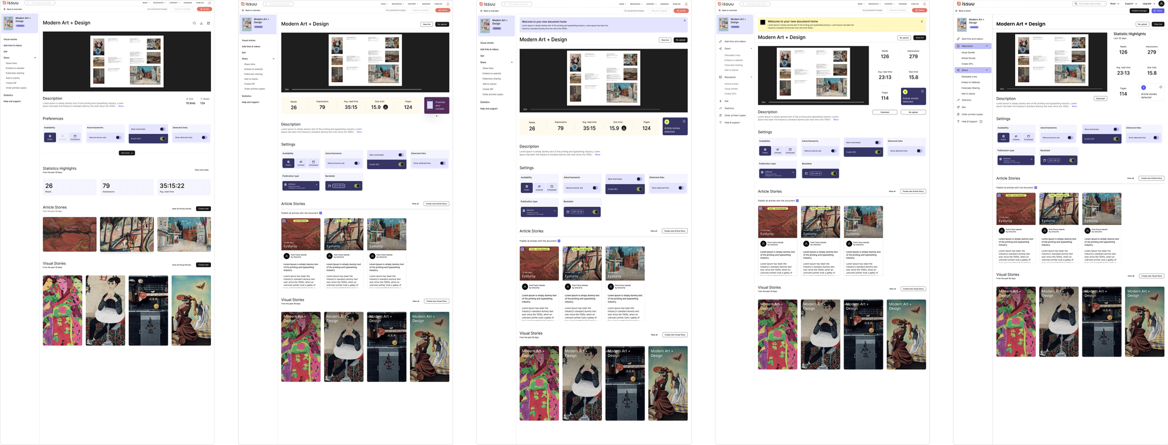Open the Read dropdown in the fifth mockup's header
Viewport: 1168px width, 445px height.
coord(1114,3)
